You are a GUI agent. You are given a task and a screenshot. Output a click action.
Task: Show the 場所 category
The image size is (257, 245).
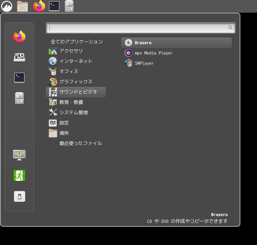pyautogui.click(x=76, y=133)
